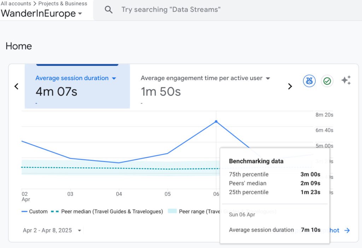Click the 02 Apr date axis label
The width and height of the screenshot is (362, 248).
pyautogui.click(x=26, y=196)
